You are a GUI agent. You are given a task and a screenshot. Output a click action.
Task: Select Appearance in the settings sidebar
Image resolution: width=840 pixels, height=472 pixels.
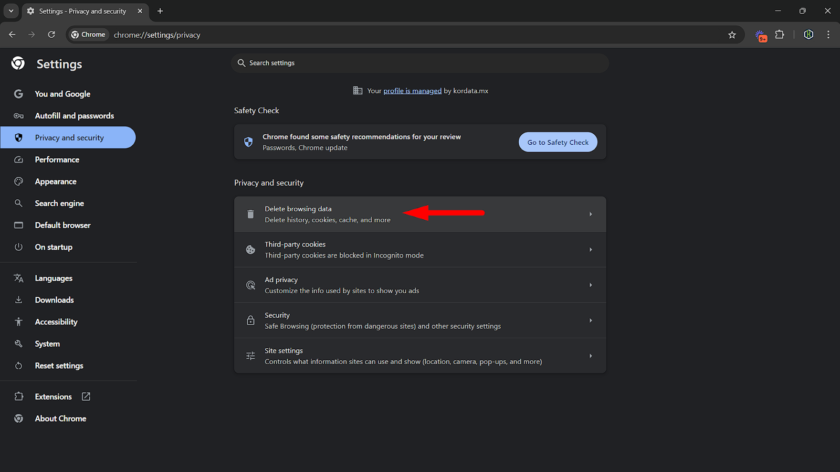[x=56, y=181]
